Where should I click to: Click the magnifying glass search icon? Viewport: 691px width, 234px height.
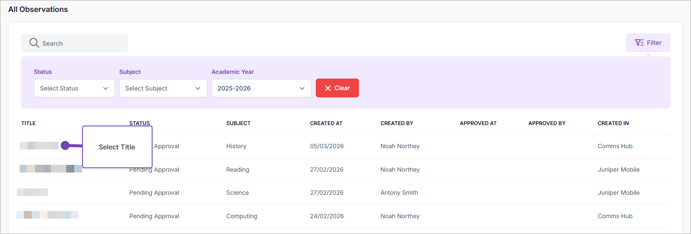(34, 43)
